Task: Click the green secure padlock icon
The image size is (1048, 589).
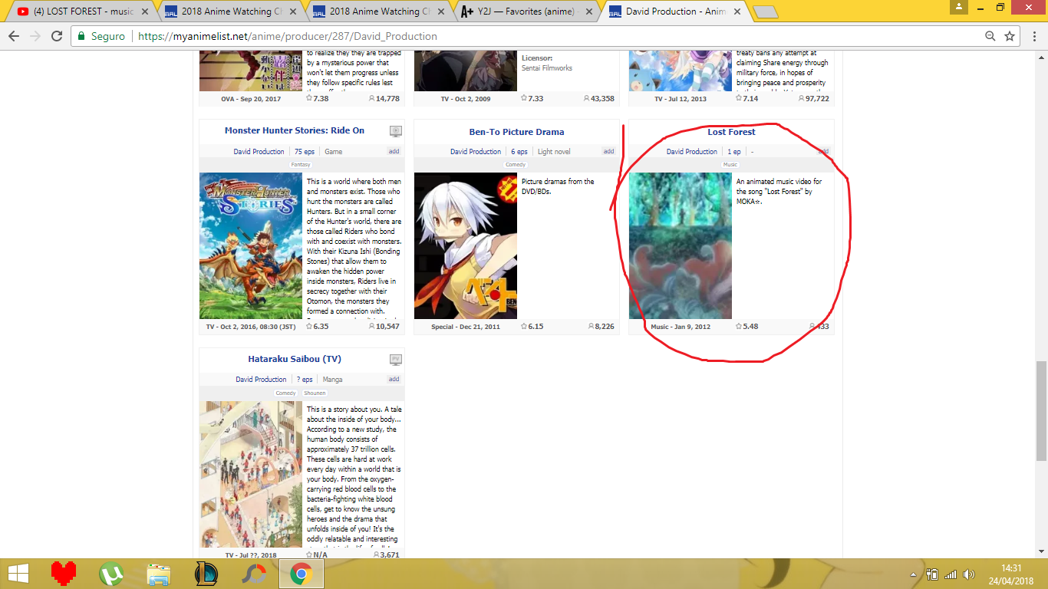Action: pyautogui.click(x=82, y=36)
